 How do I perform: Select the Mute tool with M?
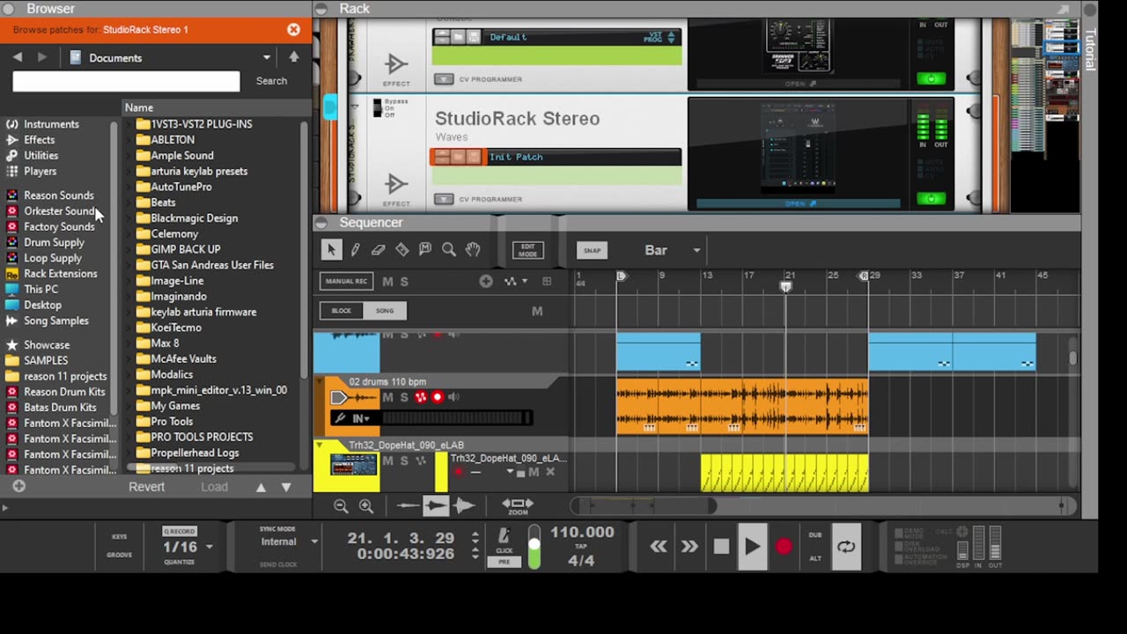pyautogui.click(x=425, y=250)
